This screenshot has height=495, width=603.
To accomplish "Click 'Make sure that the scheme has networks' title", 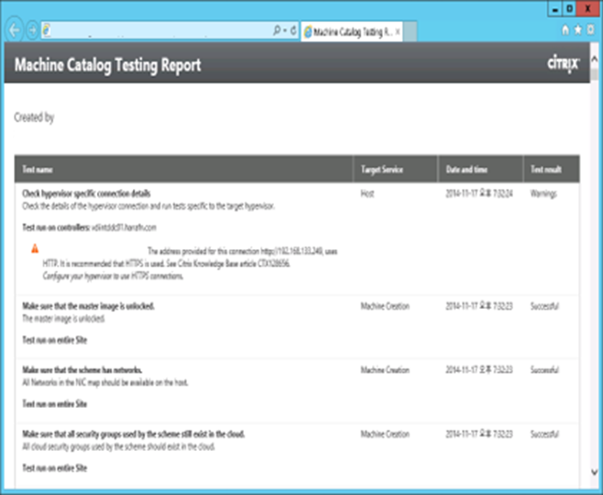I will click(x=82, y=370).
